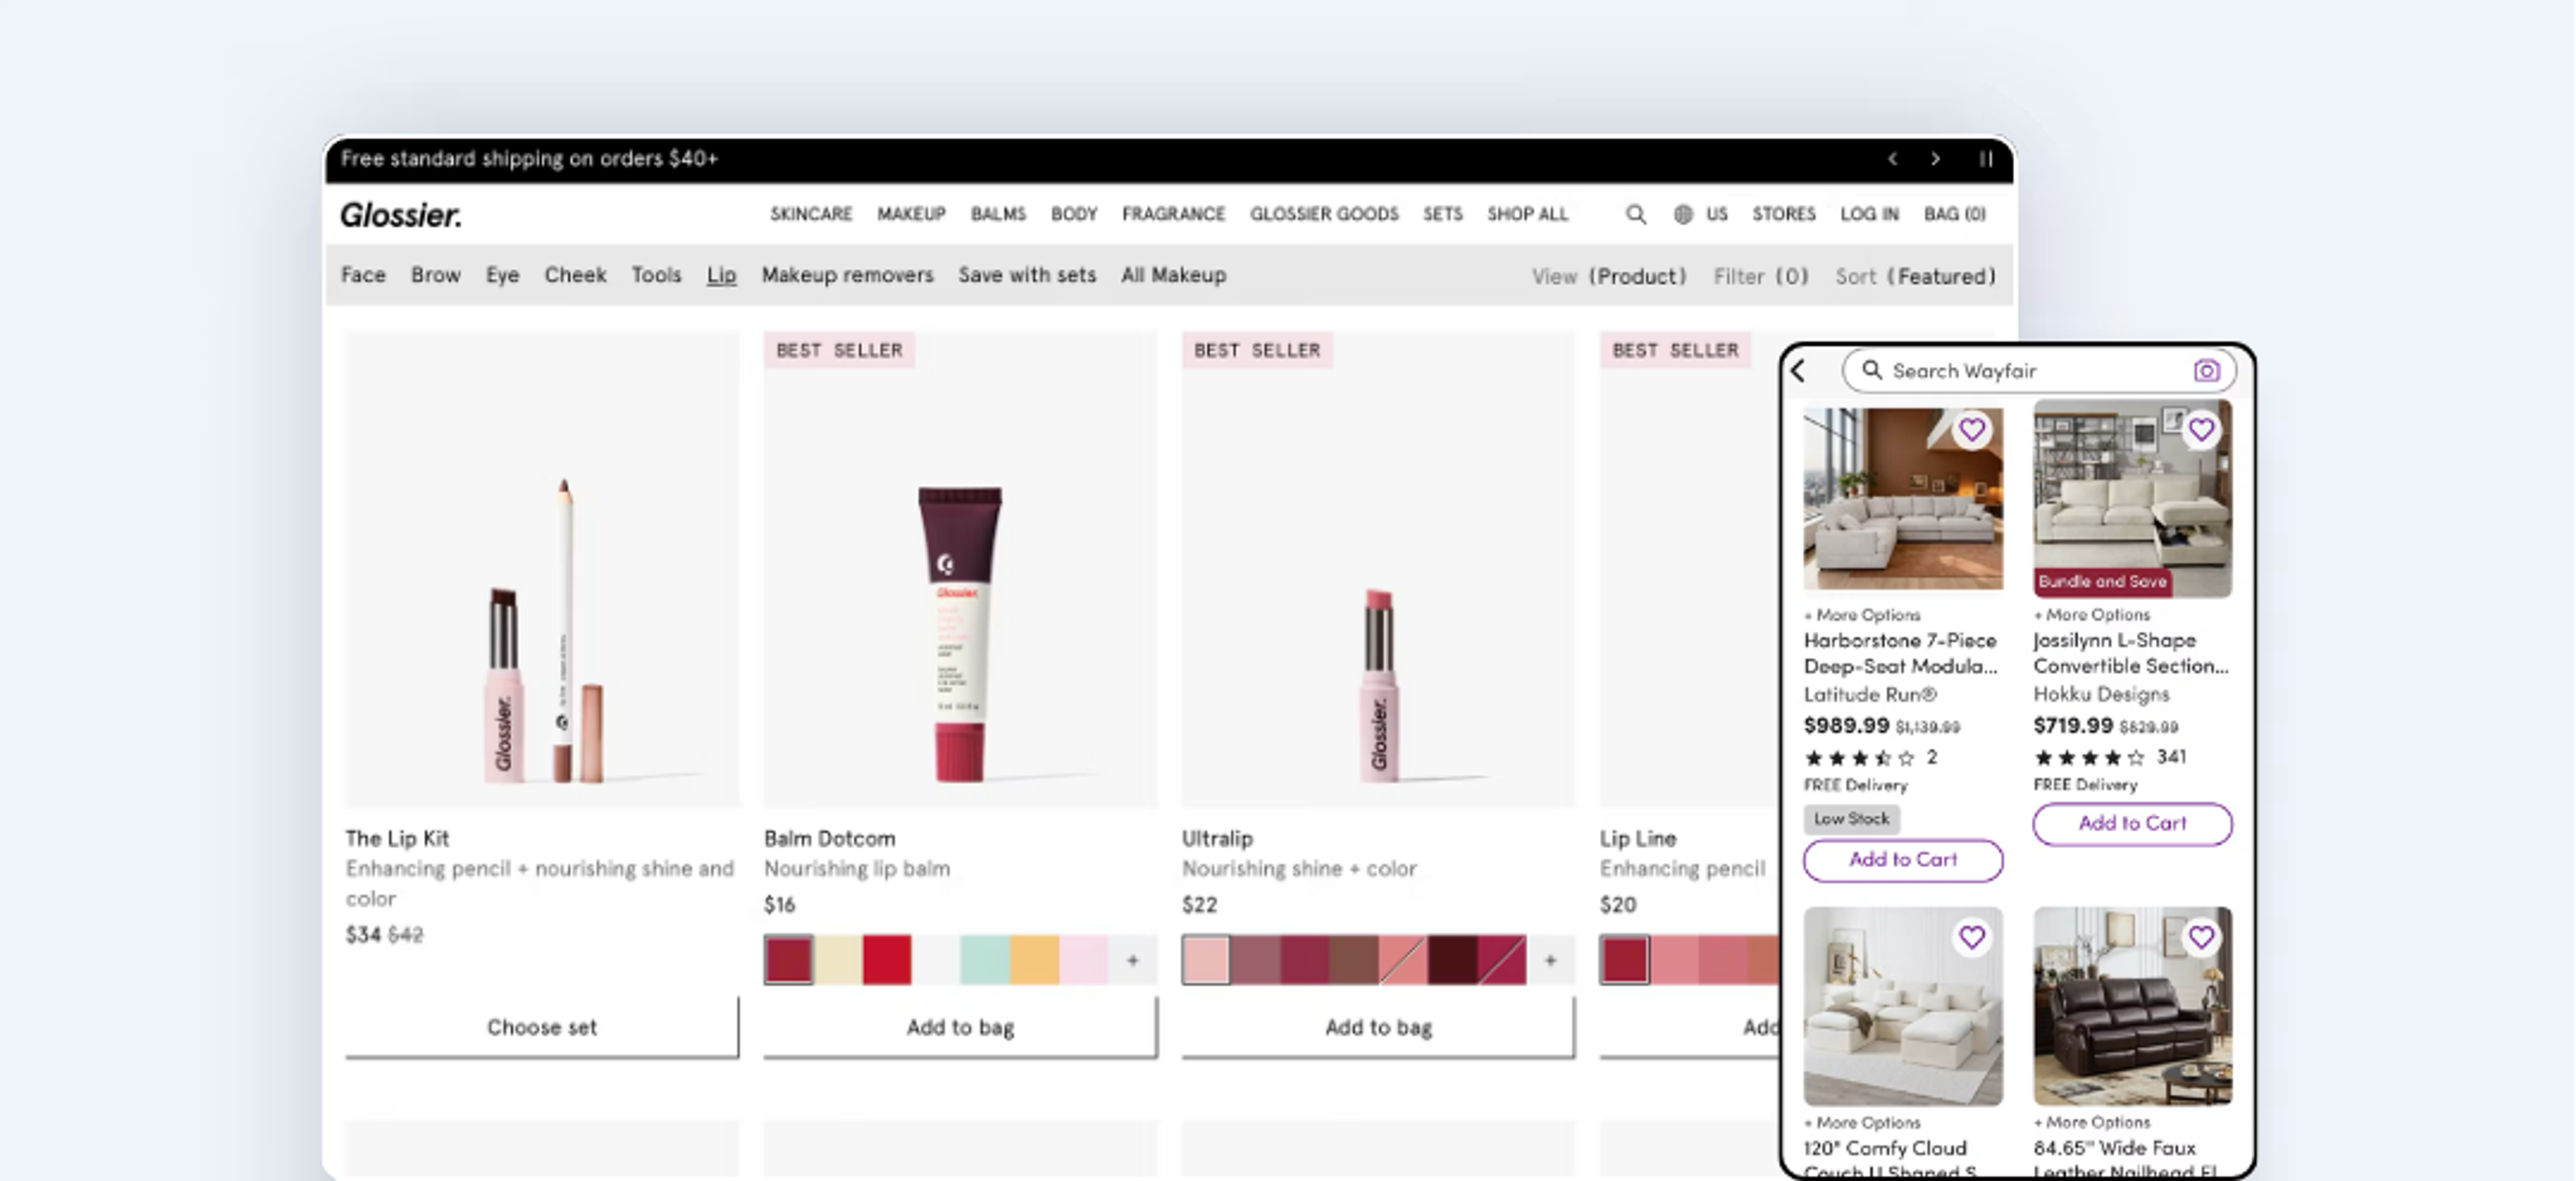
Task: Go to previous announcement banner arrow
Action: click(x=1892, y=159)
